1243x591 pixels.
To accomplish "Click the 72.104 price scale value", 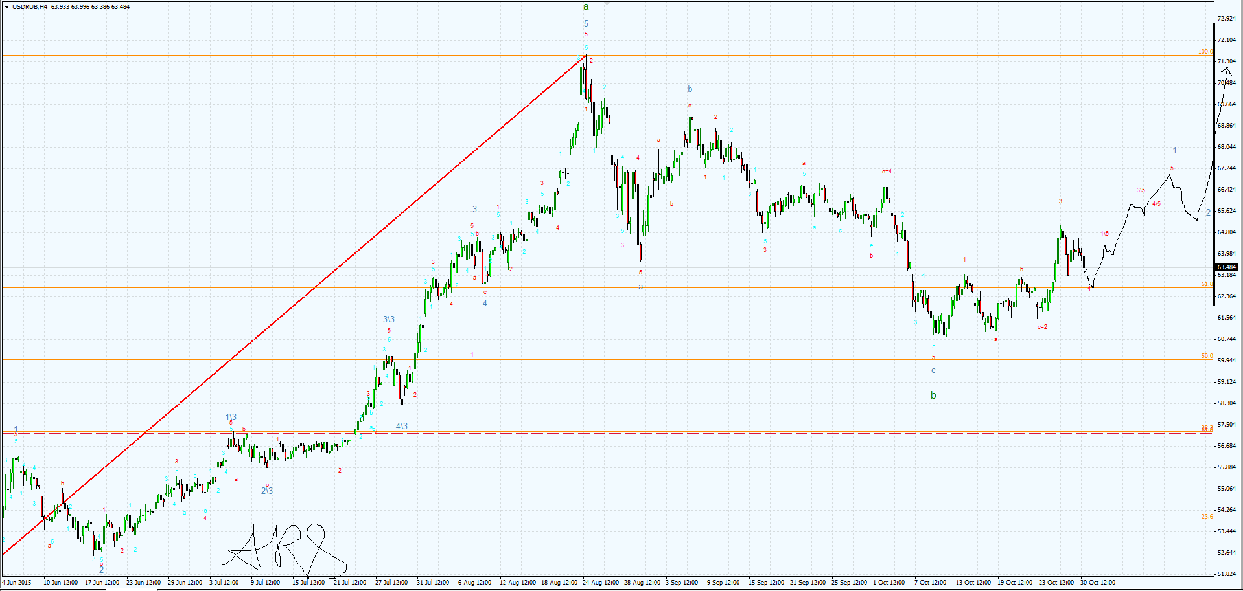I will [x=1226, y=40].
